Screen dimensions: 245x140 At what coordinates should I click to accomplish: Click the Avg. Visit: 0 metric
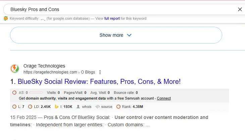point(100,93)
